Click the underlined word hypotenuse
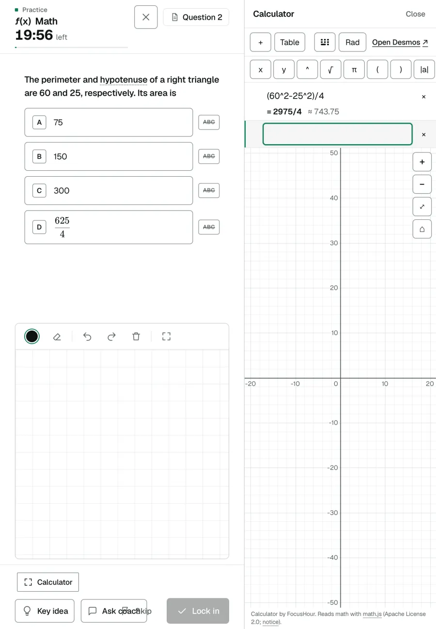436x629 pixels. (124, 80)
